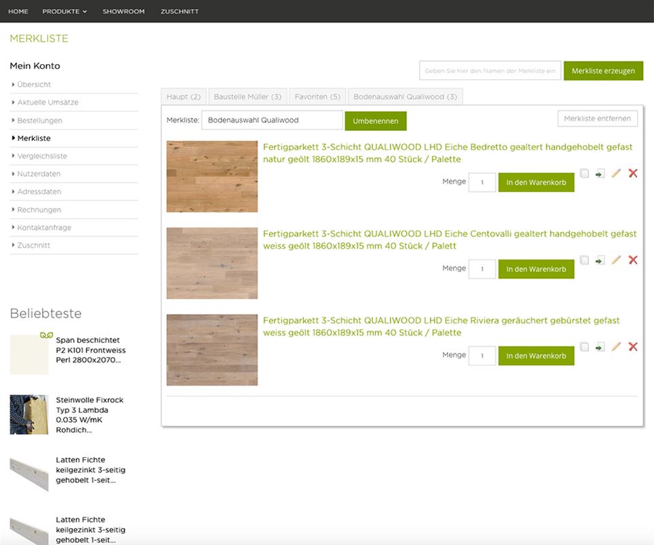Tick the checkbox for Eiche Bedretto parquet

point(585,174)
